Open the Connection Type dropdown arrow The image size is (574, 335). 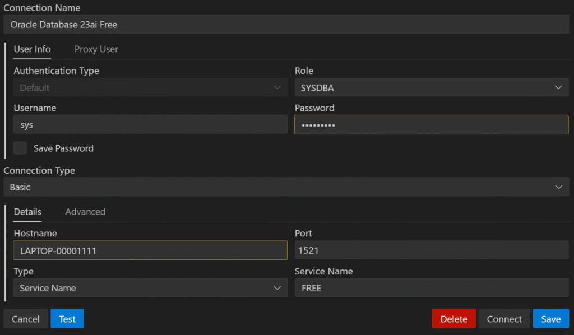(559, 187)
